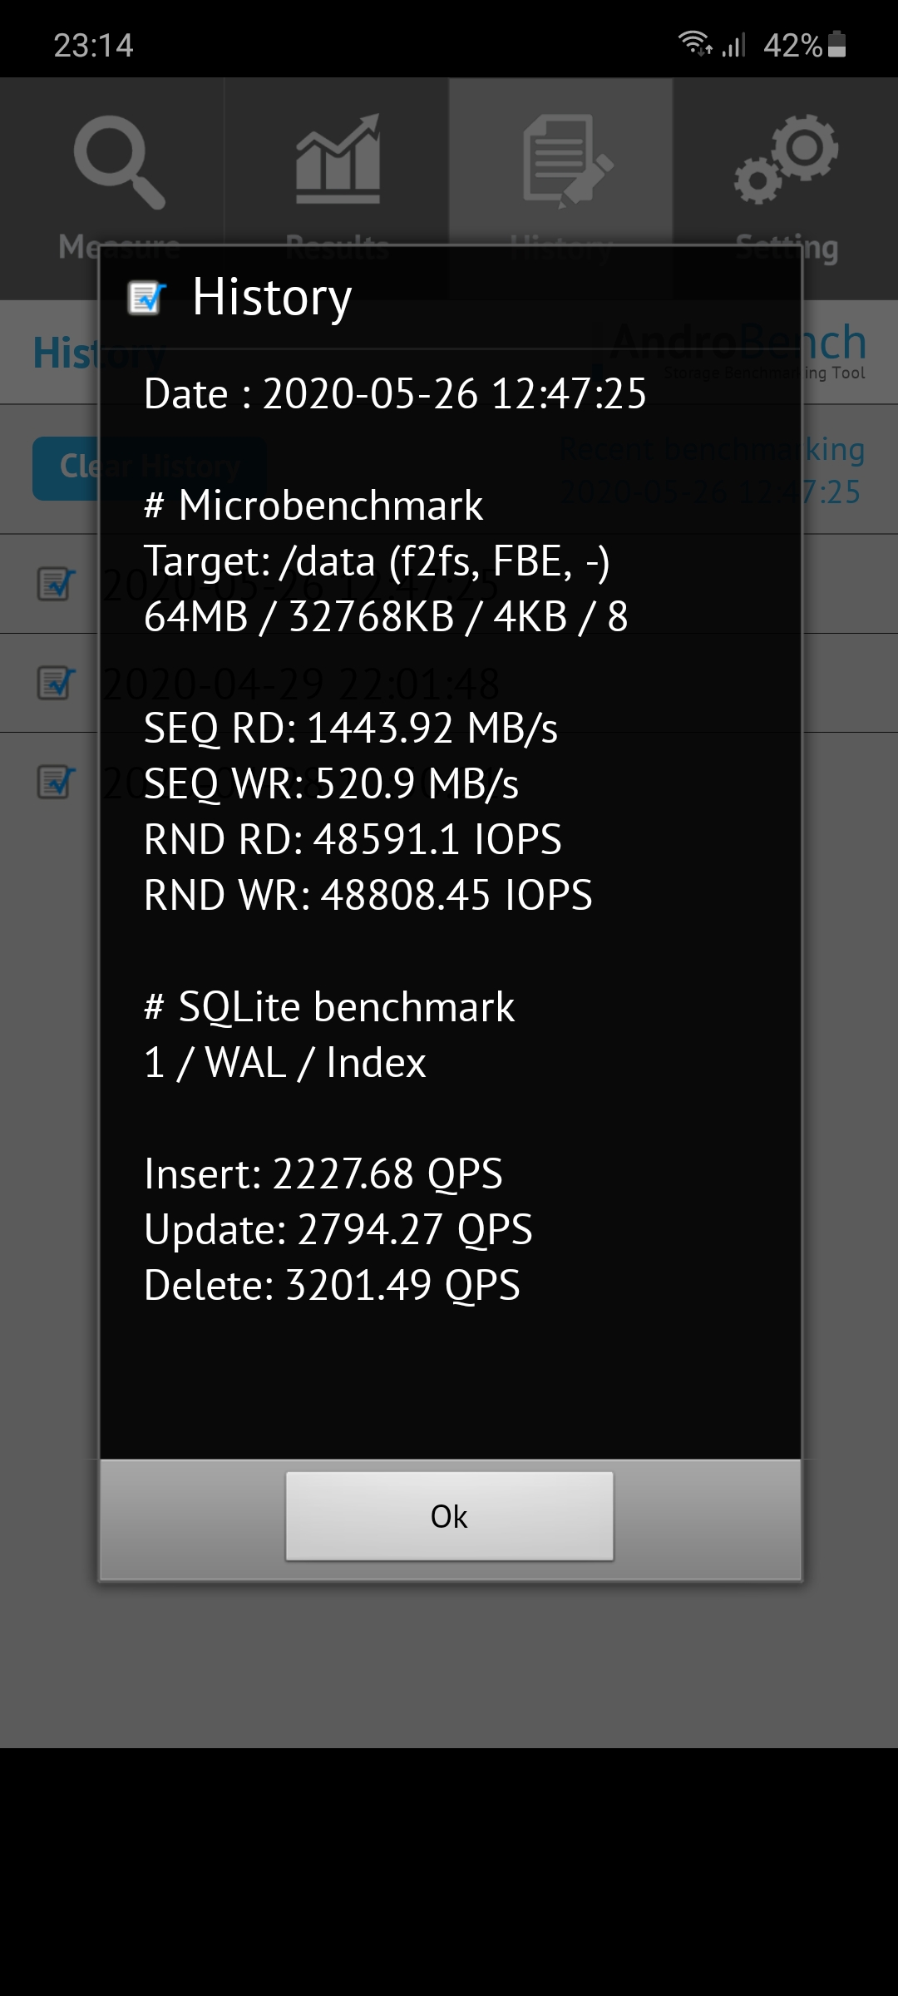Select the 2020-04-29 22:01:48 history entry
Viewport: 898px width, 1996px height.
tap(449, 684)
